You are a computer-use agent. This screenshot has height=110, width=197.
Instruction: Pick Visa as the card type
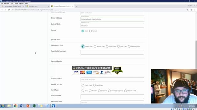[83, 91]
